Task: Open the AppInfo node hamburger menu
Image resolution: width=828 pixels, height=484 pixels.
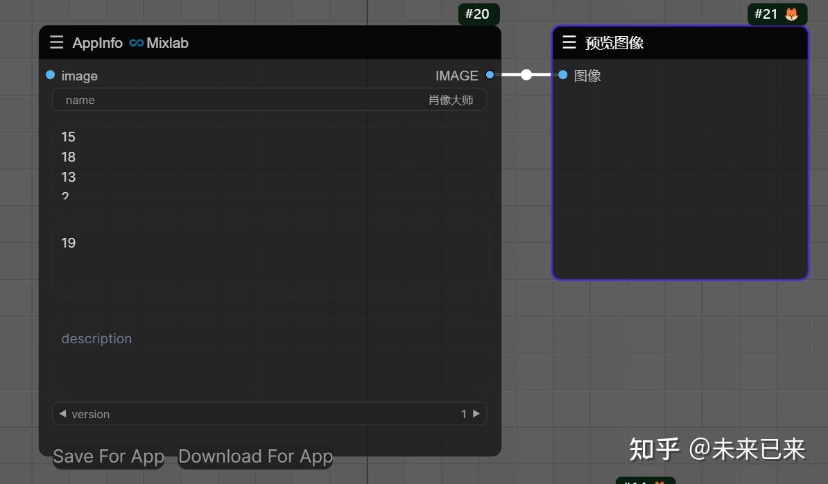Action: pos(56,42)
